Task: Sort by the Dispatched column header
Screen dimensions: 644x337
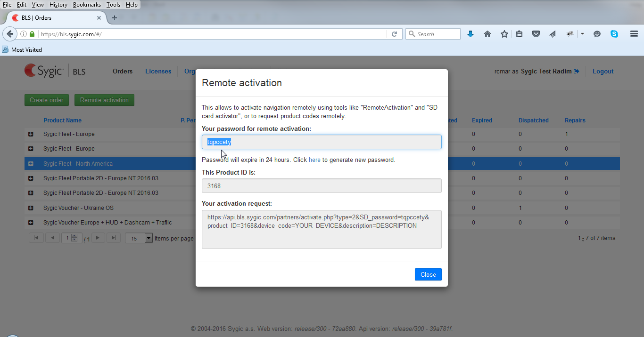Action: (x=533, y=120)
